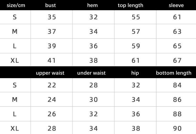Click the upper waist value 22
The height and width of the screenshot is (134, 196).
click(x=52, y=85)
